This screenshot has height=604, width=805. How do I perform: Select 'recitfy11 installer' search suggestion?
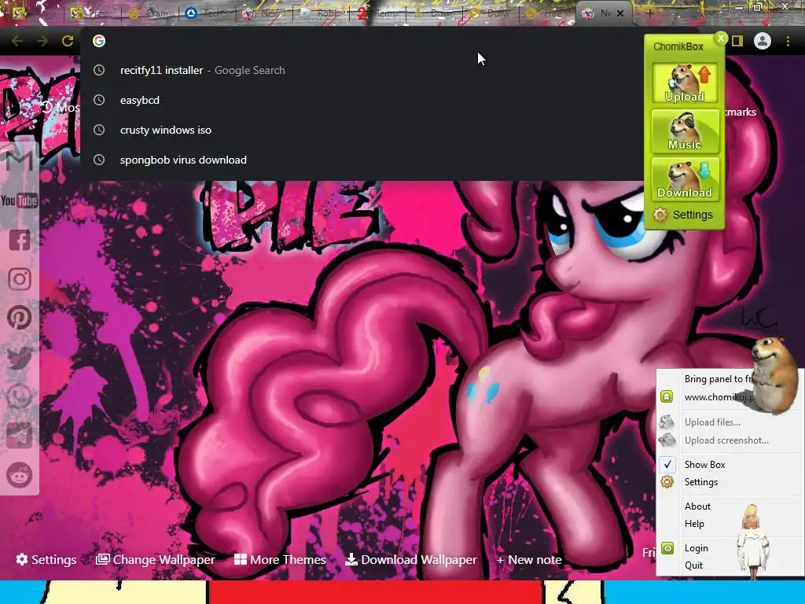click(x=362, y=70)
